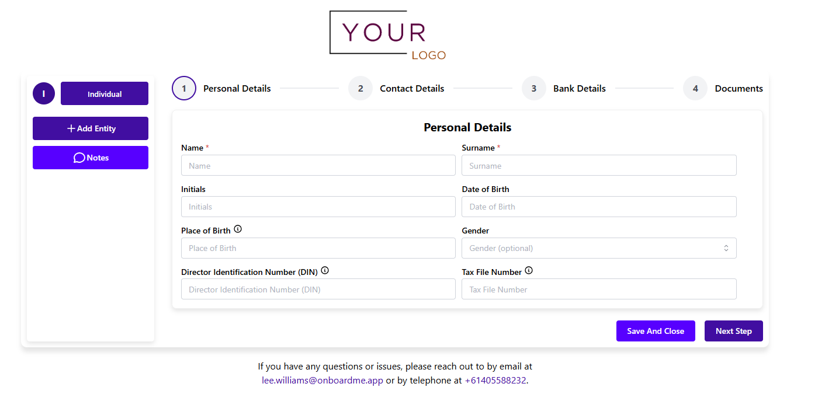The width and height of the screenshot is (839, 408).
Task: Click the Tax File Number info icon
Action: [x=529, y=271]
